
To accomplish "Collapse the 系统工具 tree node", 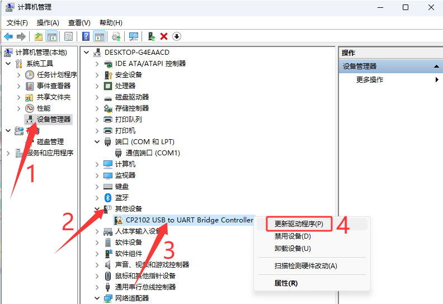I will coord(8,64).
